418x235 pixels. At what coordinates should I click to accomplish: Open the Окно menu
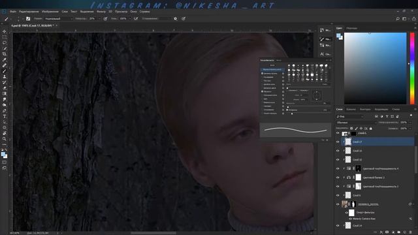coord(133,12)
